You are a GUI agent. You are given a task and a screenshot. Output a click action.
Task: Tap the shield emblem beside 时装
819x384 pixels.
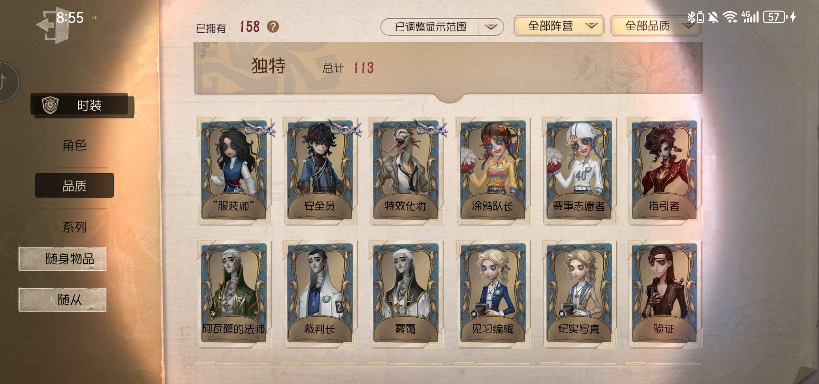(x=50, y=105)
